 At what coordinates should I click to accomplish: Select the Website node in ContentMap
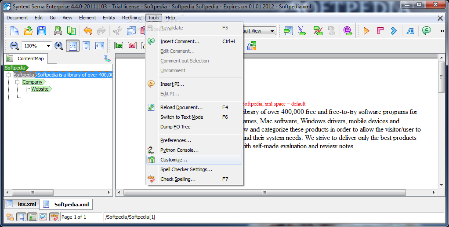pyautogui.click(x=41, y=89)
